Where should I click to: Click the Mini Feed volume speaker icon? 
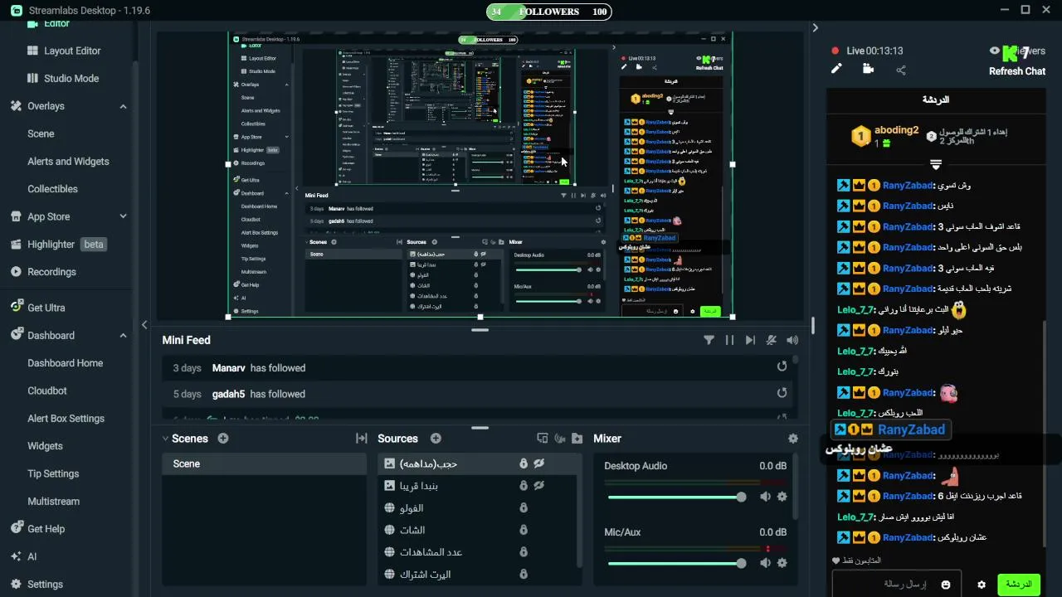click(792, 340)
